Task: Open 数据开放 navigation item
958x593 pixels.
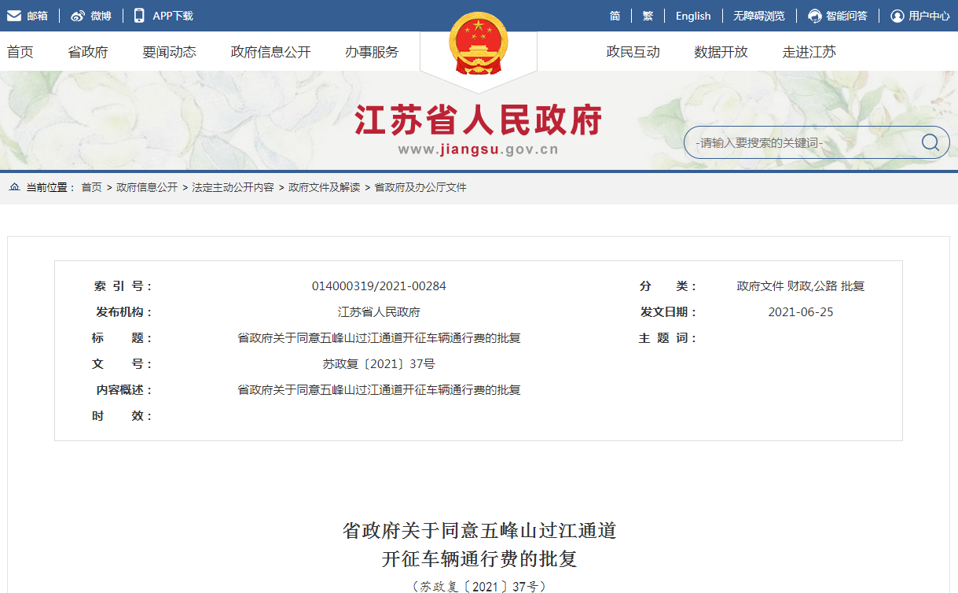Action: point(721,52)
